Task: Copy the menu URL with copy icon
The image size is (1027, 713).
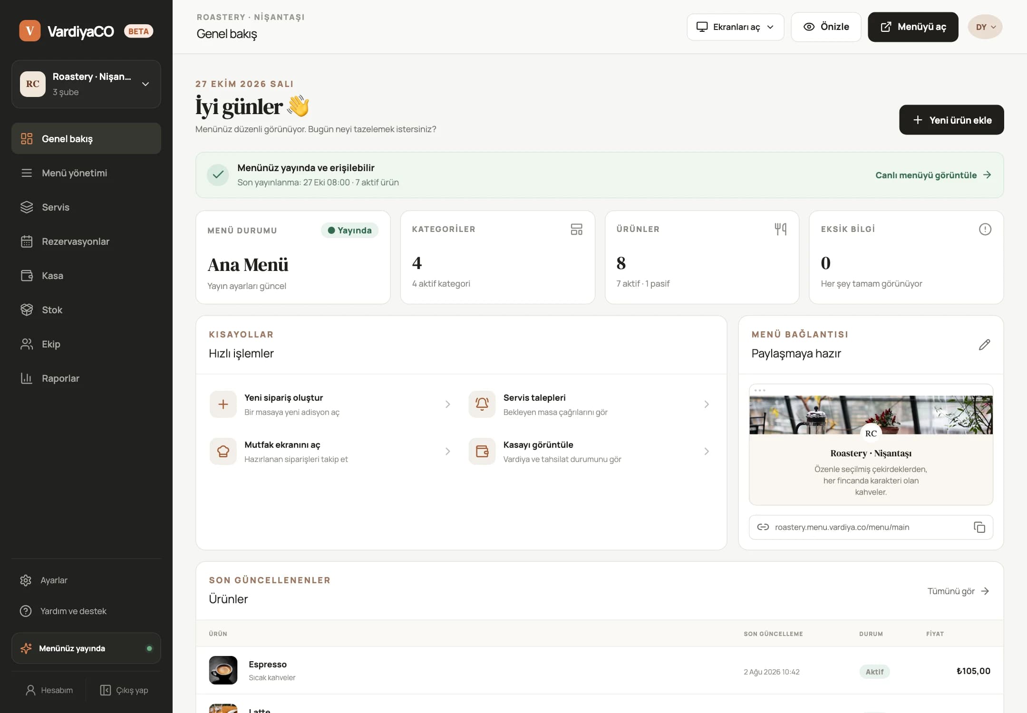Action: 979,527
